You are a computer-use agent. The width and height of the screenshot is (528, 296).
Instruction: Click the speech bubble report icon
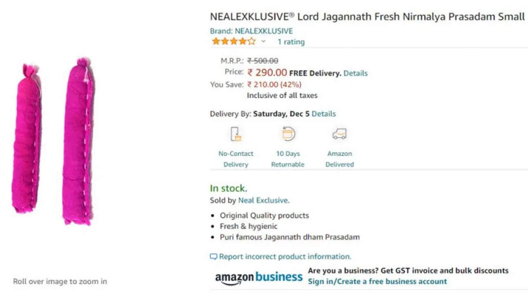coord(213,256)
